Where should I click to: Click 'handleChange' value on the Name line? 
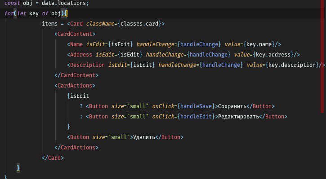point(199,44)
